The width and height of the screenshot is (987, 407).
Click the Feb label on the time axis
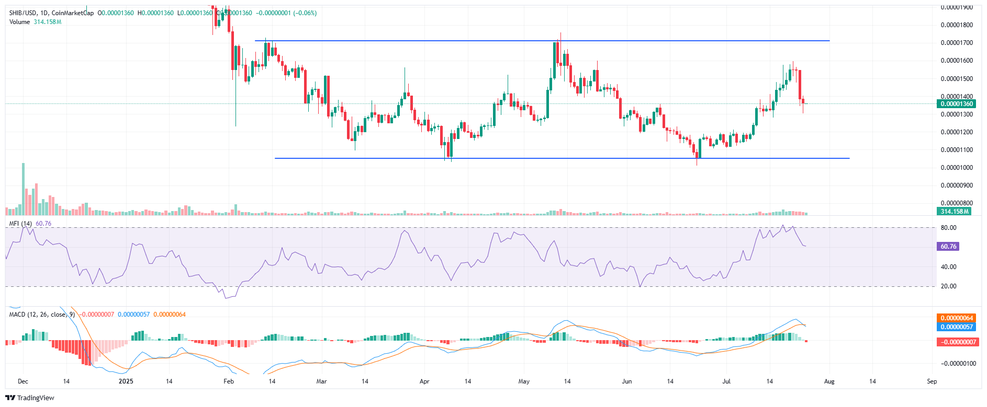pos(229,381)
